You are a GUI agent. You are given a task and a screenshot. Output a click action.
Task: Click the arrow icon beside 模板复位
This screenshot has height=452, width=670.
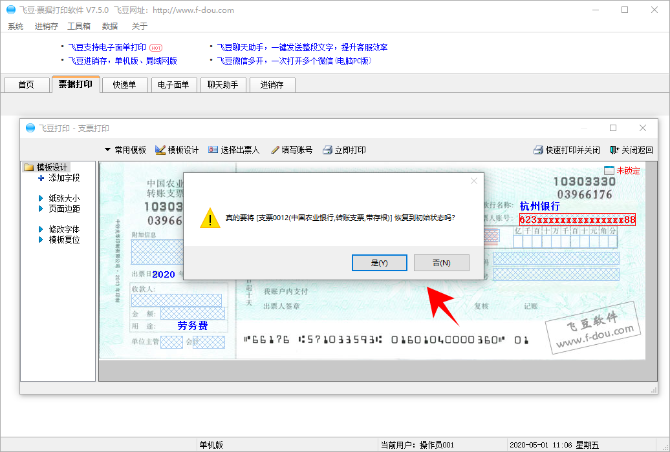pyautogui.click(x=41, y=240)
